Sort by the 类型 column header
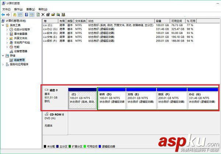Screen dimensions: 221x154 pyautogui.click(x=70, y=21)
